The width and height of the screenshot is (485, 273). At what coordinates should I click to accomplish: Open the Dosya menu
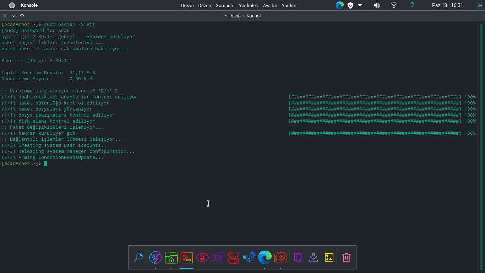coord(187,5)
